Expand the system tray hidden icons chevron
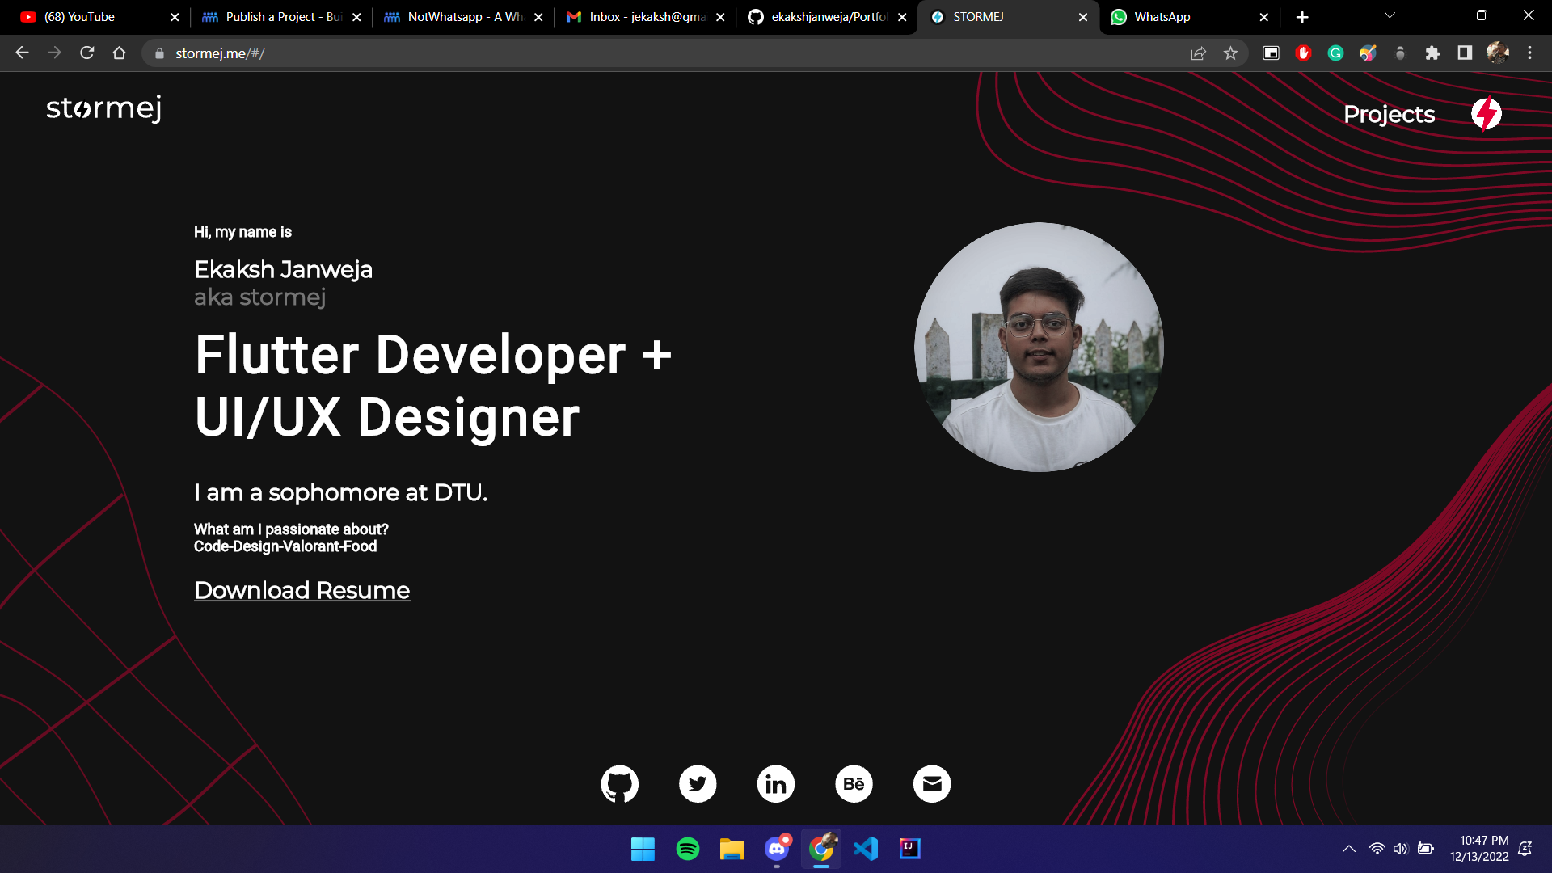The image size is (1552, 873). (x=1348, y=849)
